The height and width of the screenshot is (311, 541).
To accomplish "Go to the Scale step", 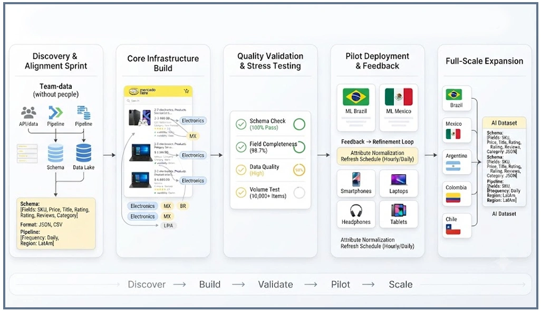I will point(401,285).
